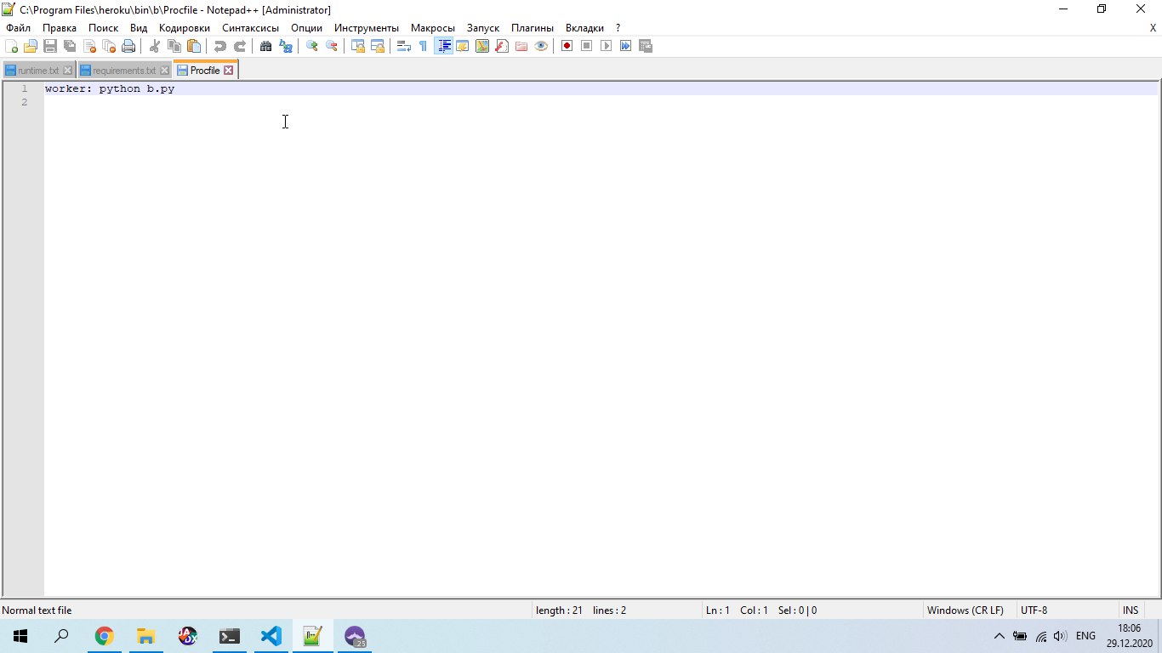The width and height of the screenshot is (1162, 653).
Task: Click the Close All documents toolbar icon
Action: pyautogui.click(x=109, y=46)
